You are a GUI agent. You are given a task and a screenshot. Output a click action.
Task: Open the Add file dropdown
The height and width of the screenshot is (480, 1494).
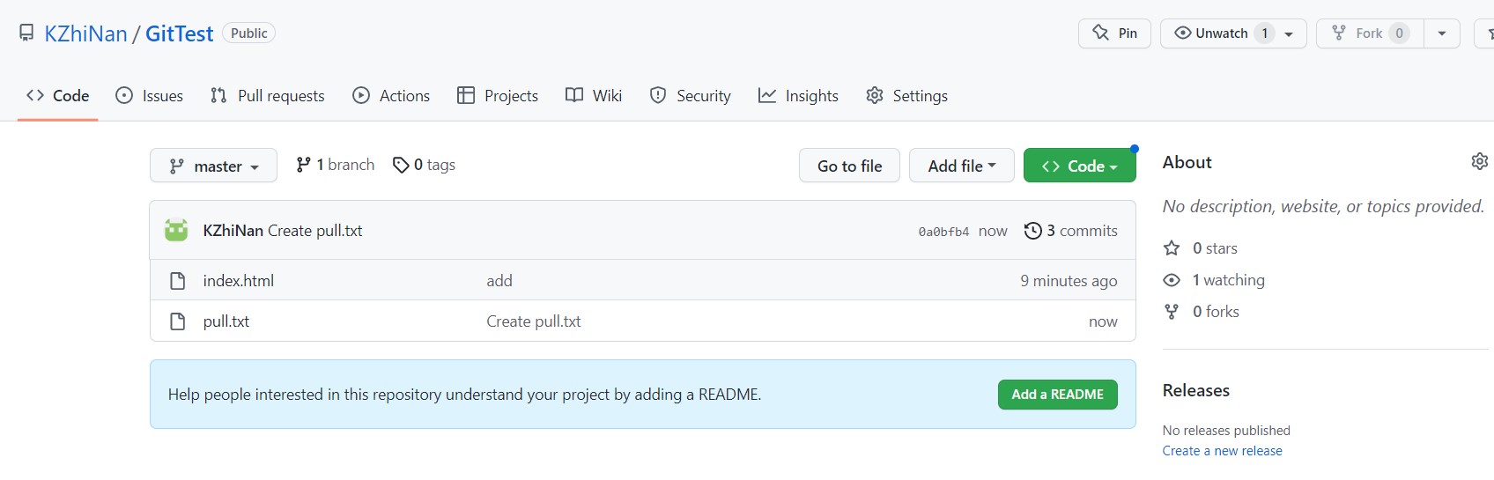pyautogui.click(x=962, y=166)
